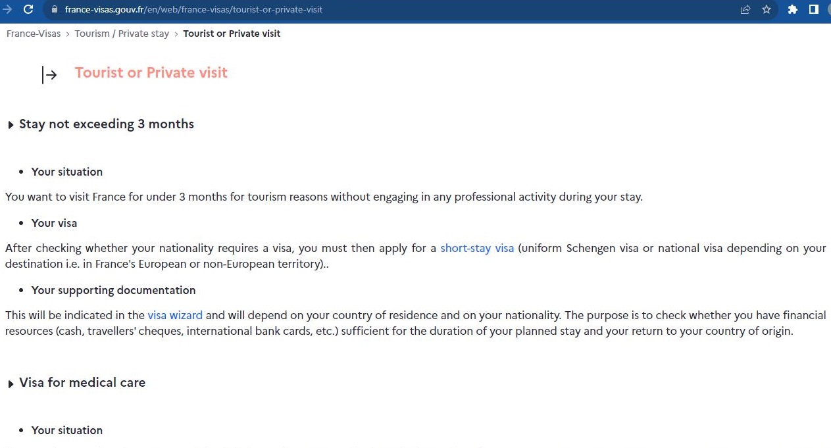The image size is (831, 448).
Task: Click the Tourism / Private stay breadcrumb
Action: [x=122, y=34]
